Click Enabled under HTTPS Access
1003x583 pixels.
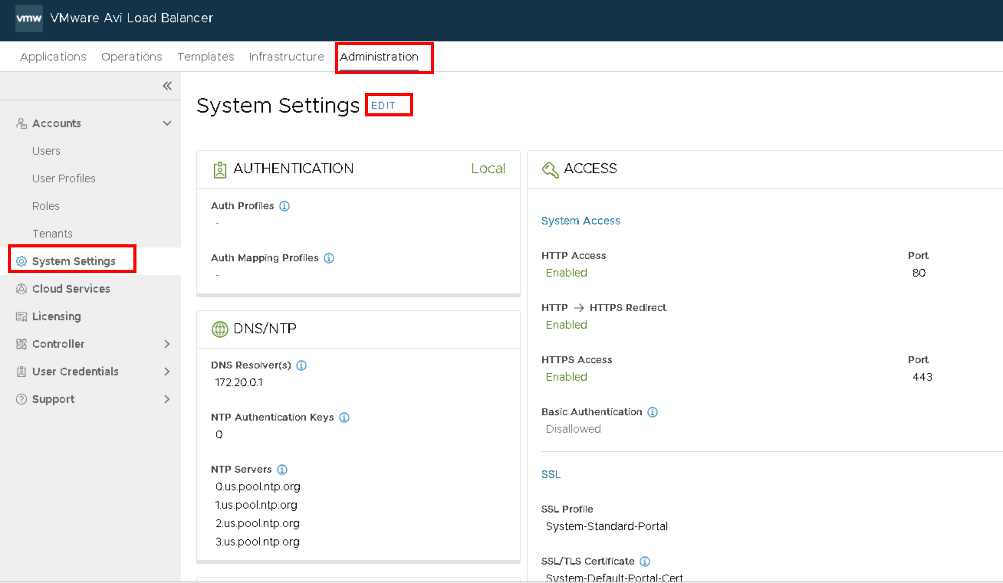(566, 377)
